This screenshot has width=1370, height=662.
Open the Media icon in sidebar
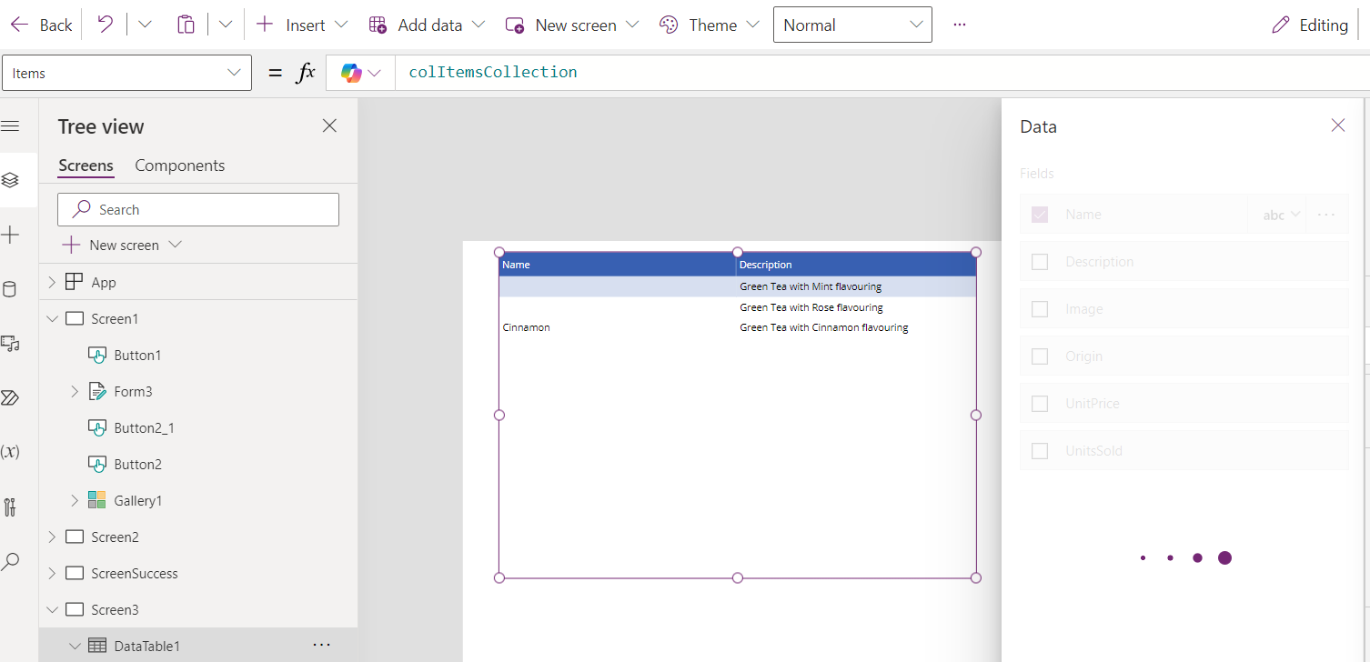tap(10, 344)
